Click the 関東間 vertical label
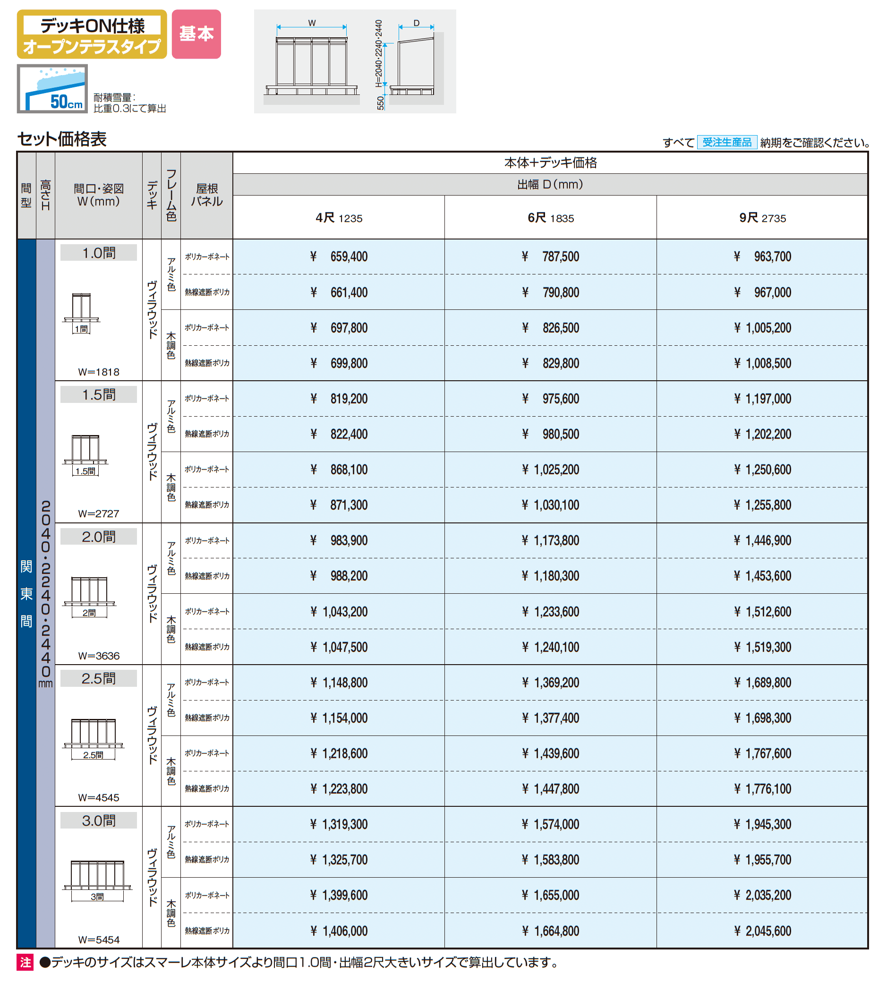Viewport: 887px width, 1000px height. [26, 593]
